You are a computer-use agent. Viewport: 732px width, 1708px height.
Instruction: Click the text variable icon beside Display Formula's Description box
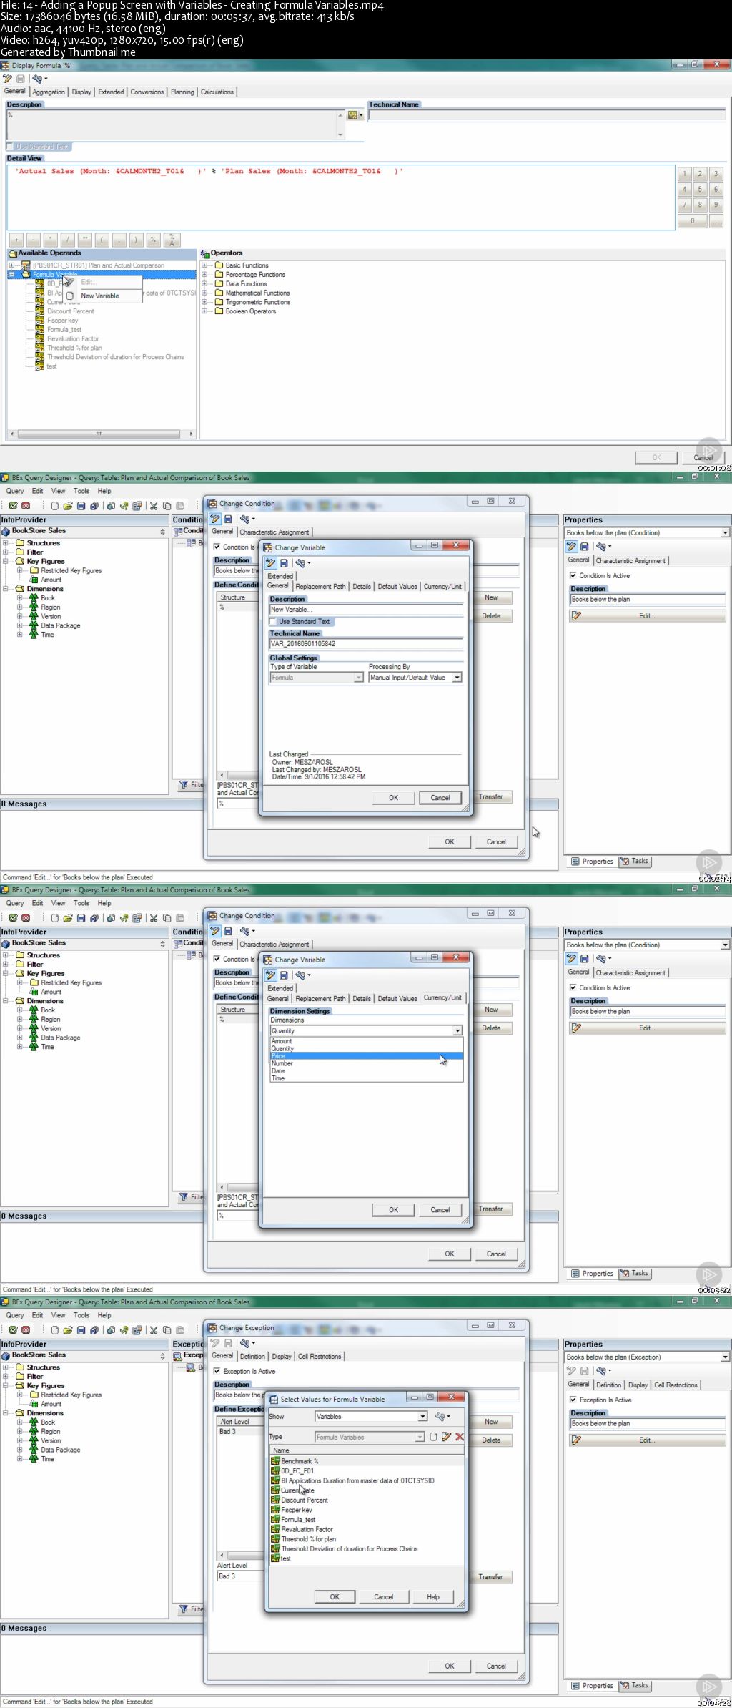click(x=352, y=114)
